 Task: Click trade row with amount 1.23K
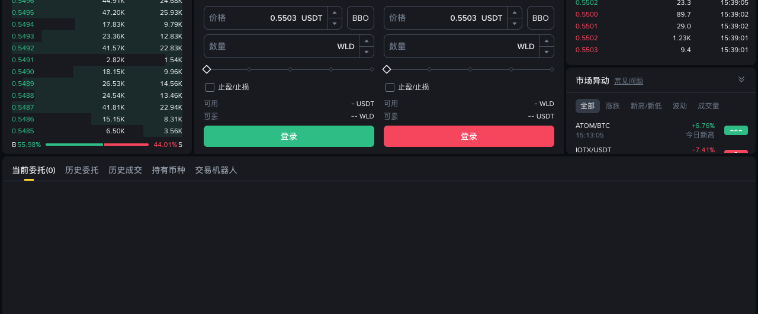(x=661, y=38)
